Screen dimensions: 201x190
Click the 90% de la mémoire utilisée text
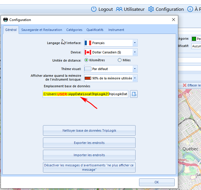[112, 78]
